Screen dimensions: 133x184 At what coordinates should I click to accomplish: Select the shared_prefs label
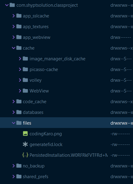(35, 177)
